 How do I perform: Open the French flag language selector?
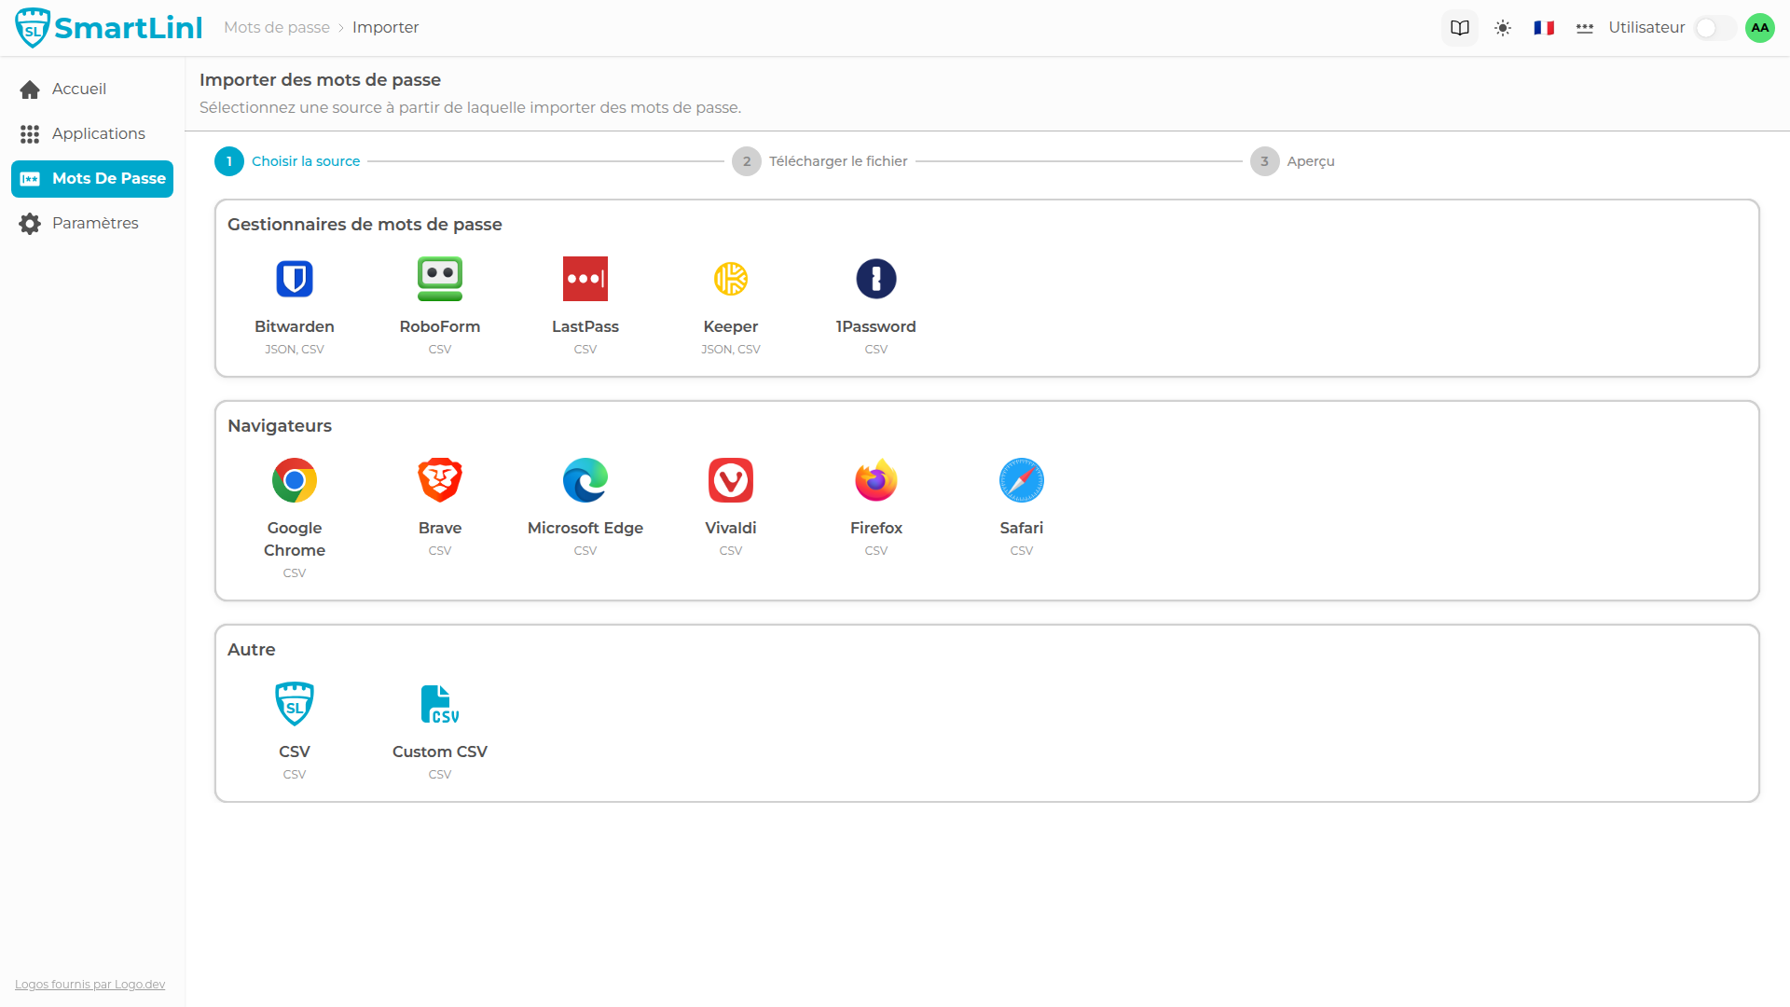point(1544,28)
